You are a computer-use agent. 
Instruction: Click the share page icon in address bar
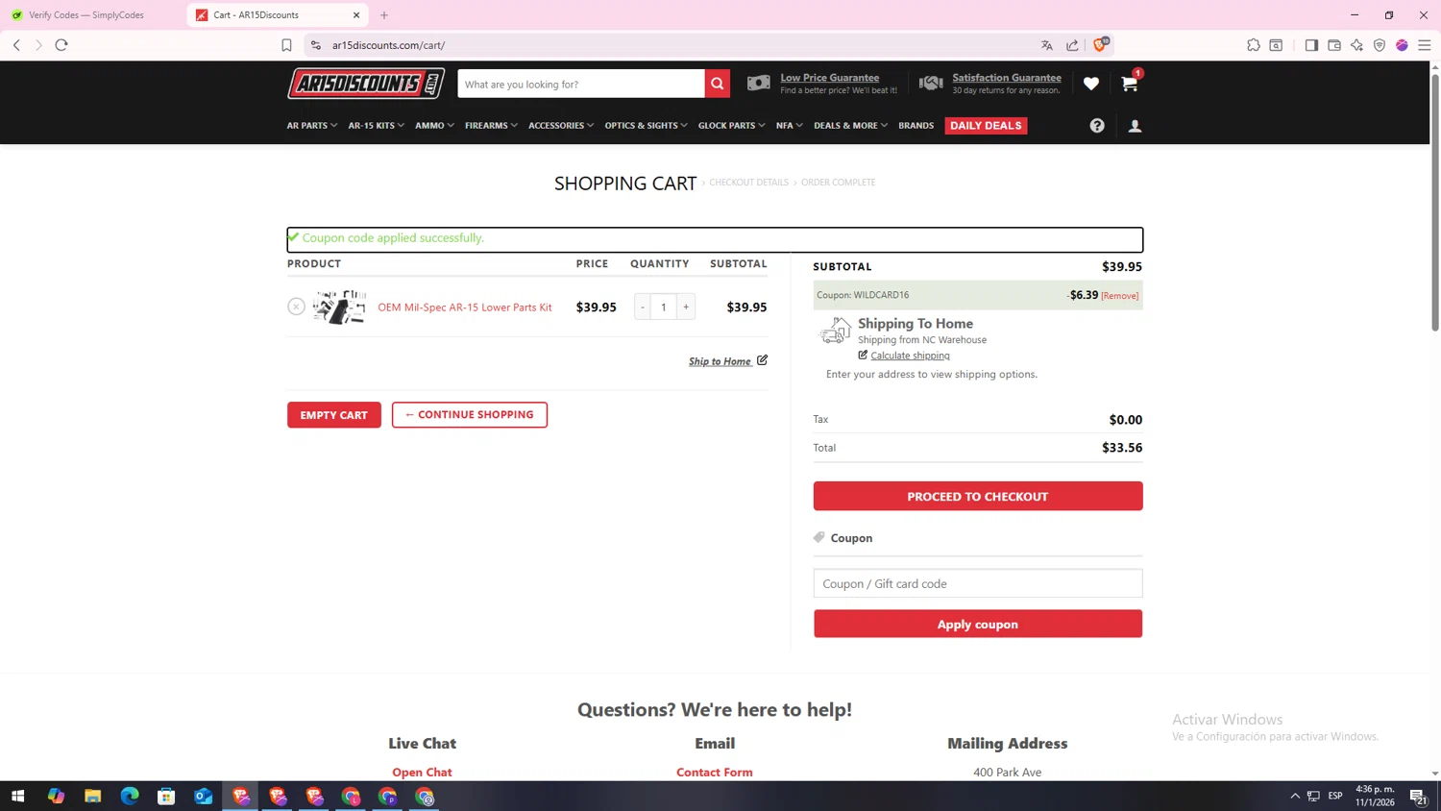1072,45
